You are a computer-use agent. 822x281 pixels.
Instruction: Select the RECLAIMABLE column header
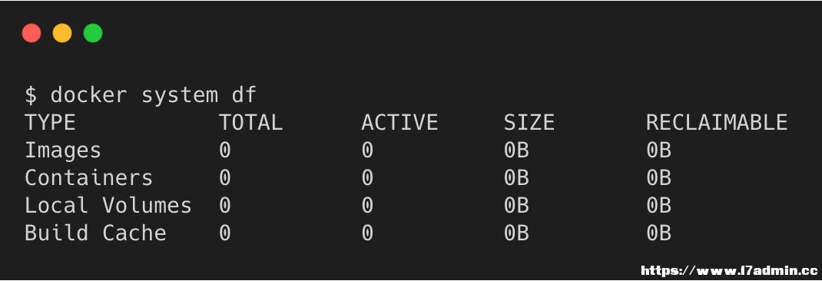[x=717, y=123]
